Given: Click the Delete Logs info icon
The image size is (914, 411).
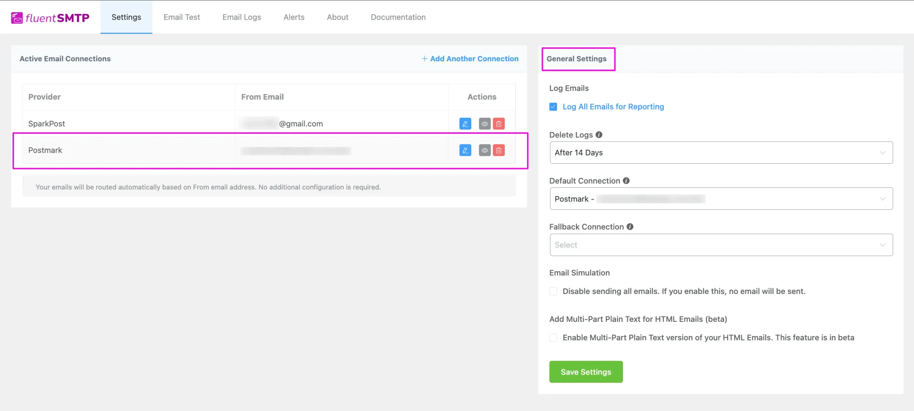Looking at the screenshot, I should (599, 135).
